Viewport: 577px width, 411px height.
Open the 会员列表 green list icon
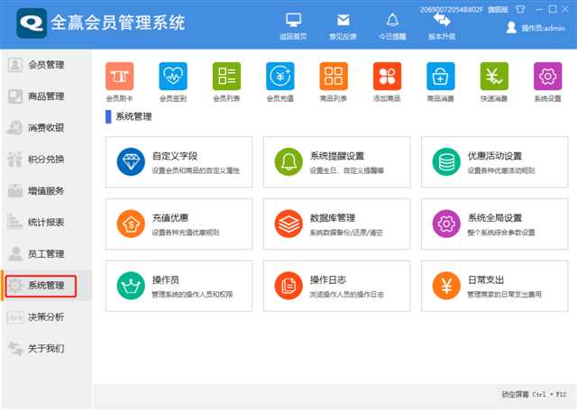click(226, 77)
